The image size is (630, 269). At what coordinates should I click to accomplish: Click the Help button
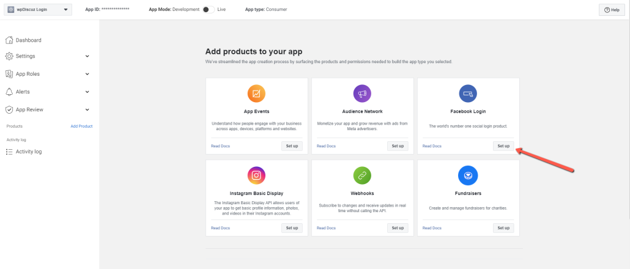(x=611, y=10)
